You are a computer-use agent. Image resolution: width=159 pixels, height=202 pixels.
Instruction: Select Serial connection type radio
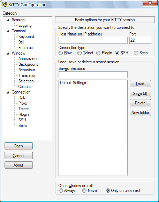pyautogui.click(x=136, y=53)
